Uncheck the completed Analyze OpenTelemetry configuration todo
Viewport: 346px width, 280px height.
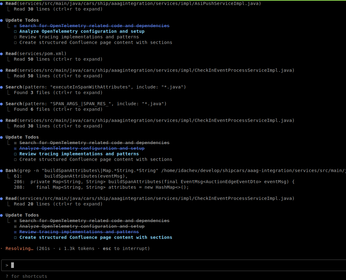point(15,226)
